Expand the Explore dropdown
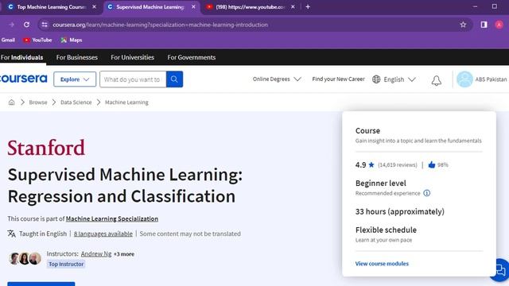 (x=75, y=79)
